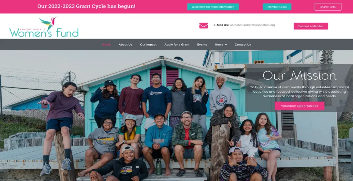Click here for more information button

[x=213, y=7]
